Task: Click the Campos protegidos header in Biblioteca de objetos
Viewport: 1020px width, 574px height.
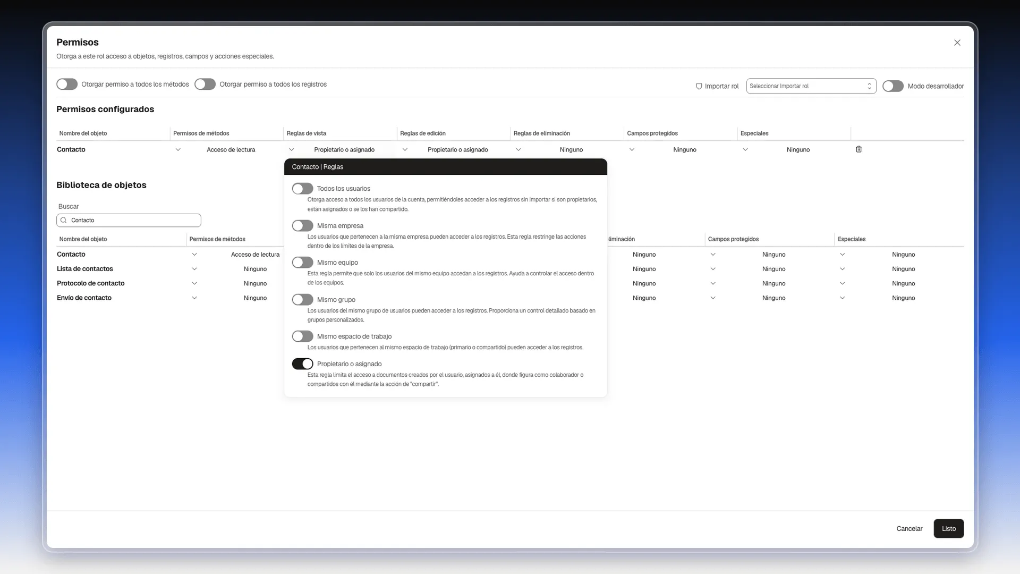Action: pyautogui.click(x=733, y=239)
